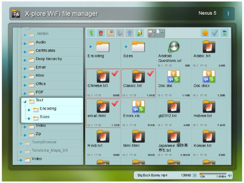
Task: Expand the Sizes subfolder arrow in tree
Action: coord(29,118)
